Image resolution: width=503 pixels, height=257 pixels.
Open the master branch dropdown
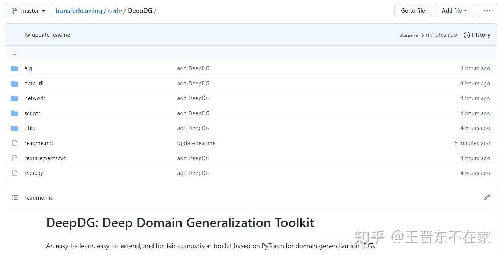coord(28,11)
